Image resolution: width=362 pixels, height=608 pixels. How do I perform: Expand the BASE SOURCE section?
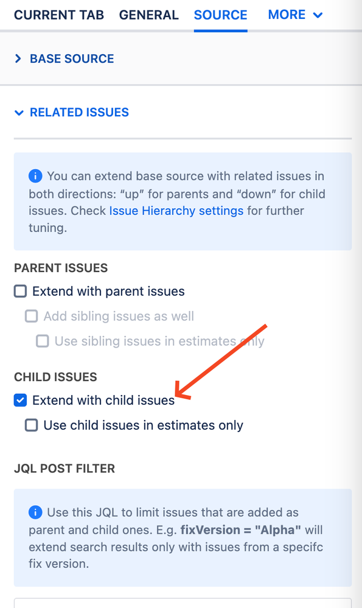point(72,58)
